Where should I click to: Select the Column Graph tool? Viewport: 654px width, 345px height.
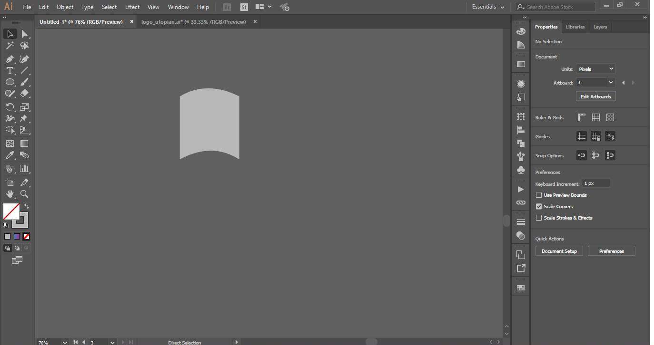tap(24, 169)
